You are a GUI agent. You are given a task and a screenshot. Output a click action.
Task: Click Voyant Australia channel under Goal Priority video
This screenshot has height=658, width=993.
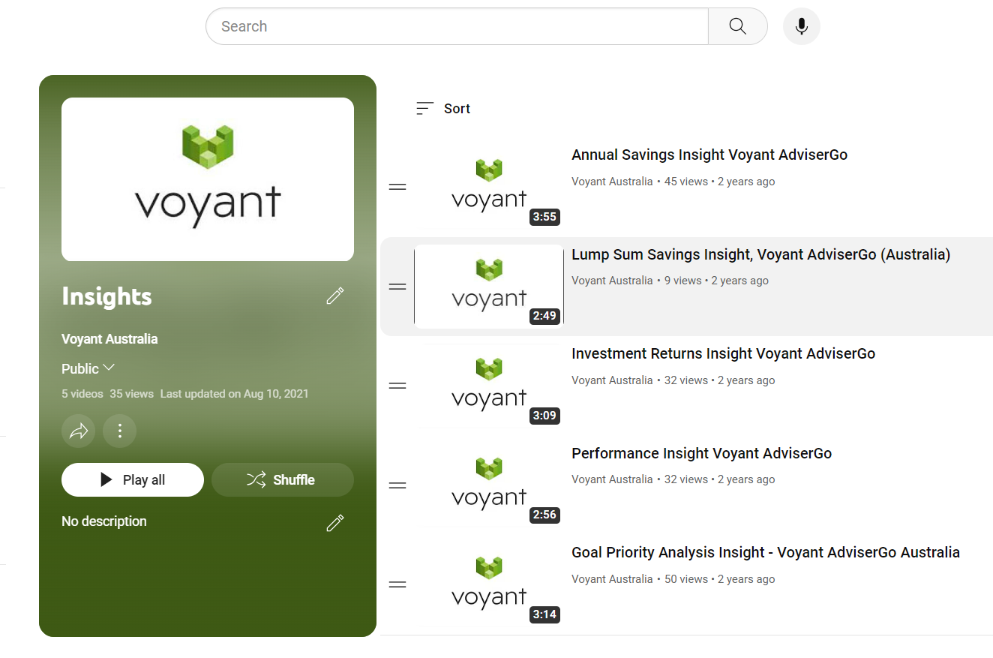coord(612,579)
